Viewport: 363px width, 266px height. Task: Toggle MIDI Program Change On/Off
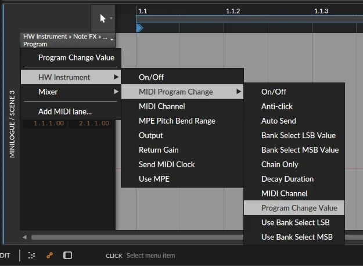tap(274, 92)
